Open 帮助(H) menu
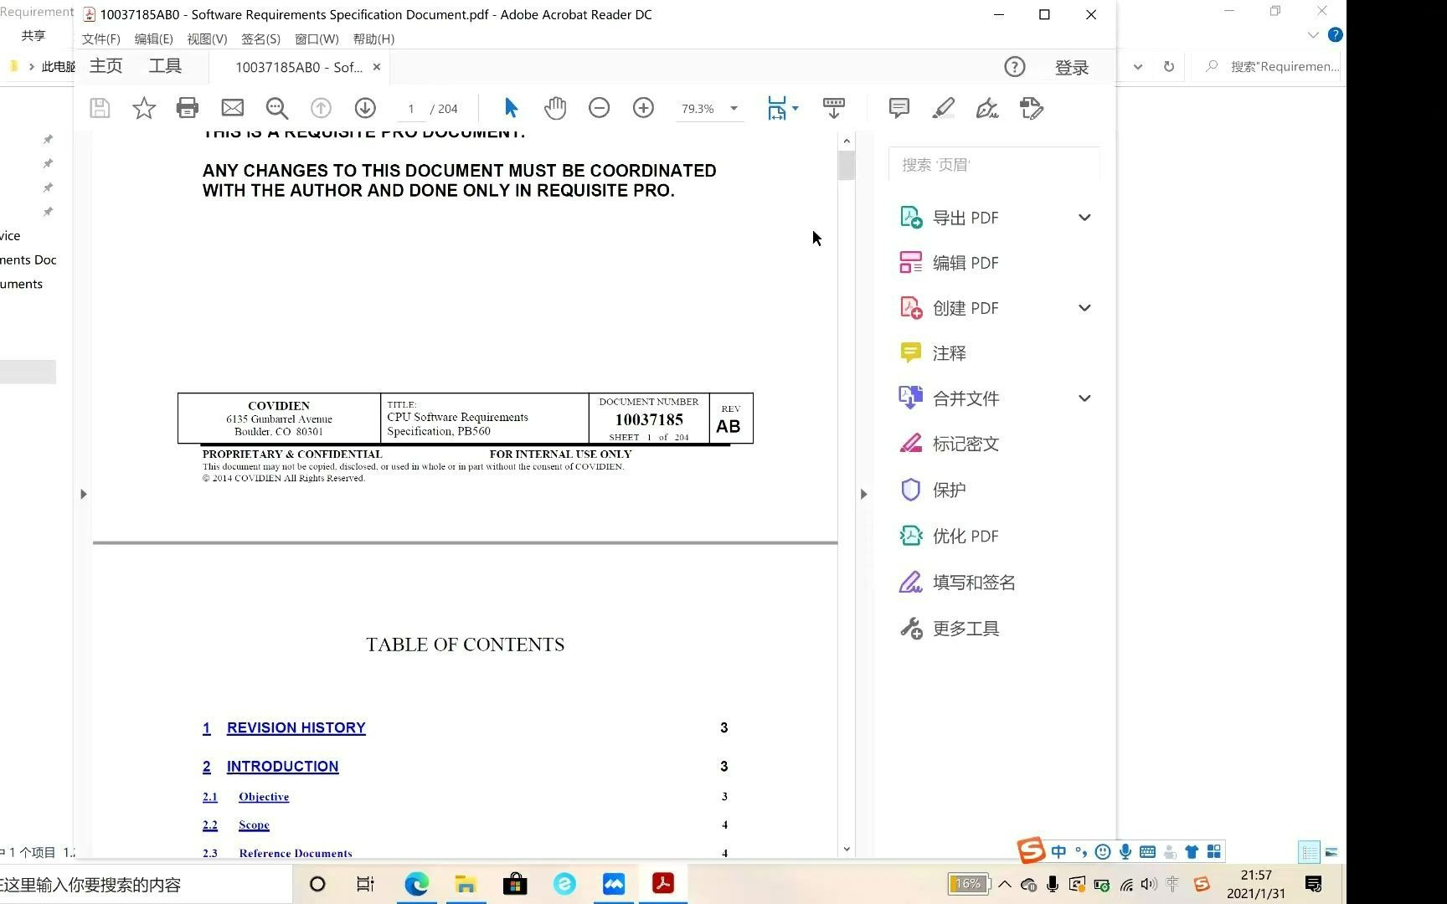 point(373,39)
